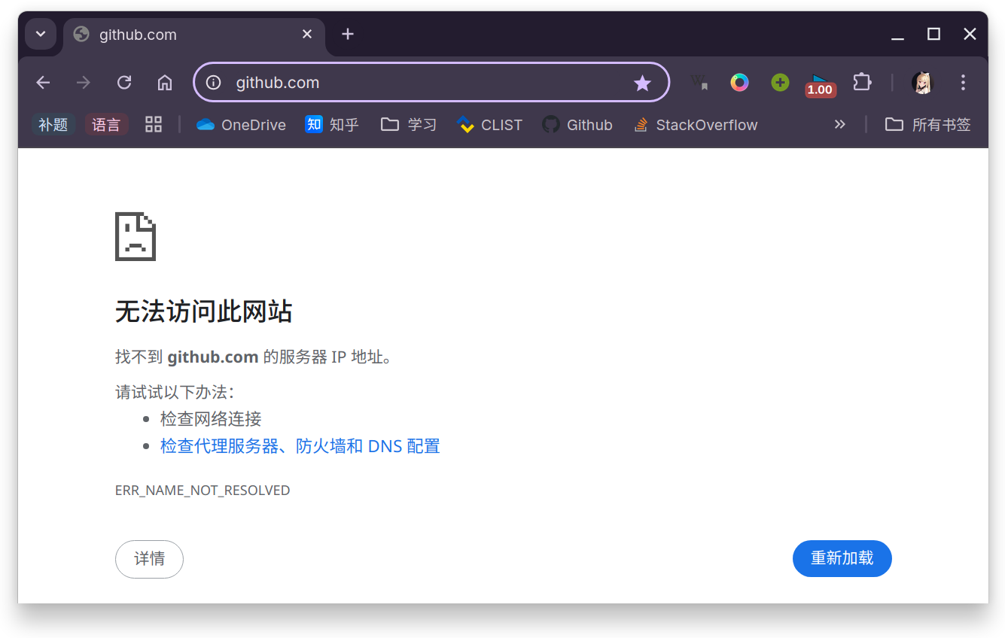Open the profile avatar menu

tap(923, 83)
